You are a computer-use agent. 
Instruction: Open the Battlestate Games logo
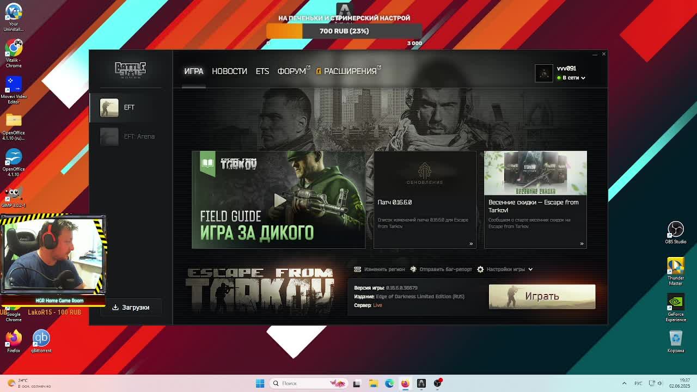130,70
